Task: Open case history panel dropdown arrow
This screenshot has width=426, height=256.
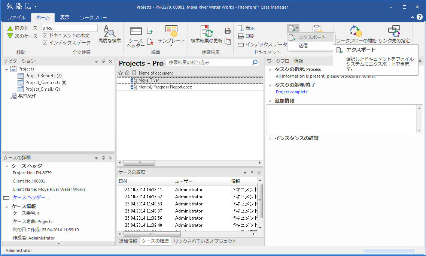Action: pyautogui.click(x=245, y=173)
